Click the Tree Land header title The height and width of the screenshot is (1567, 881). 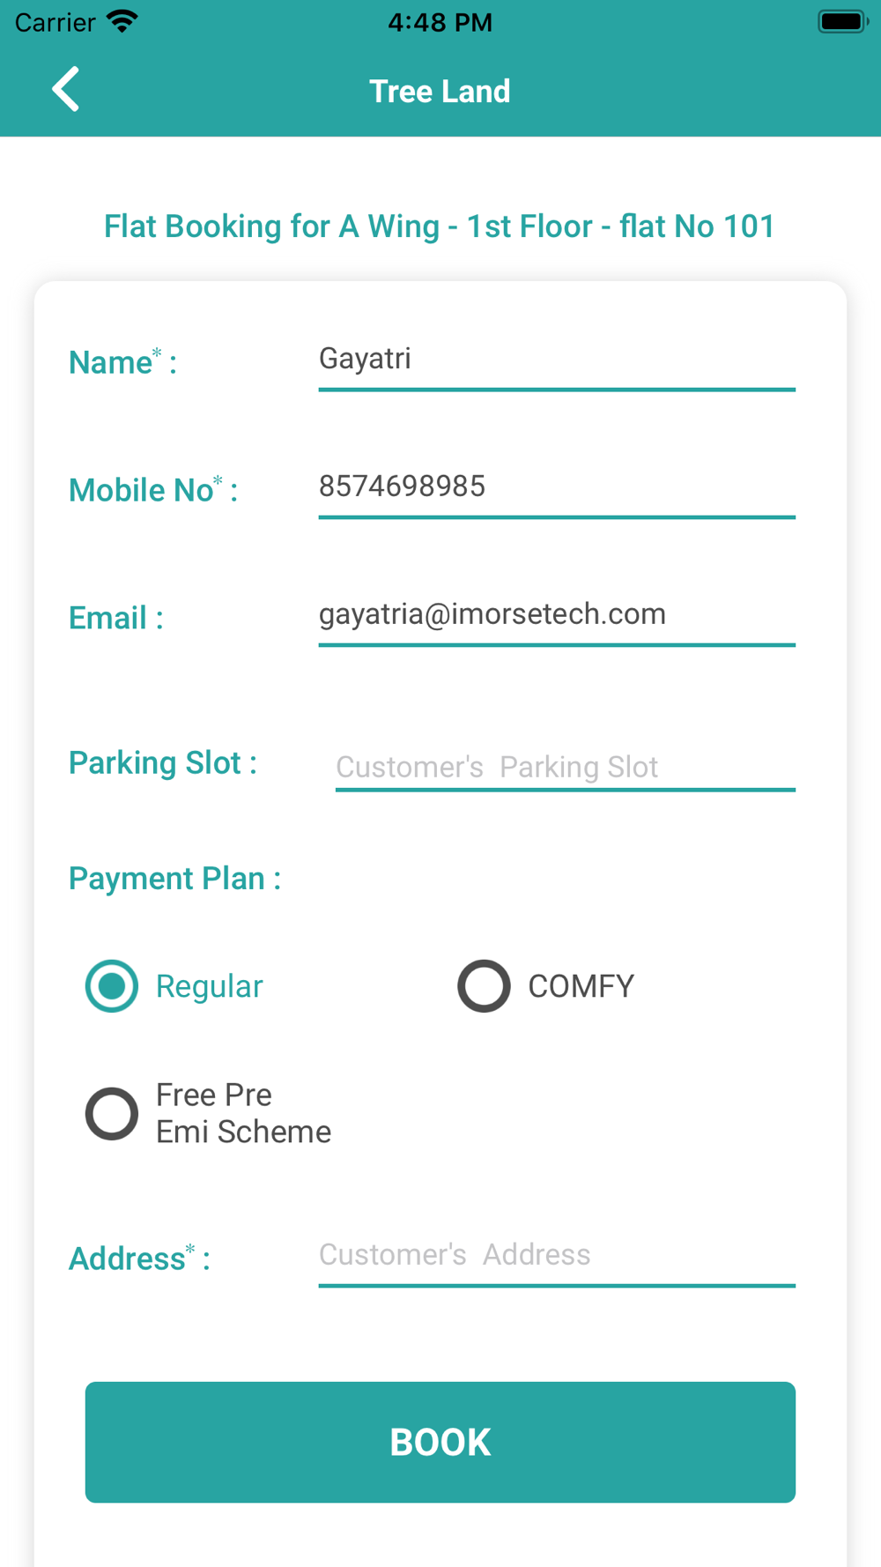pyautogui.click(x=440, y=91)
